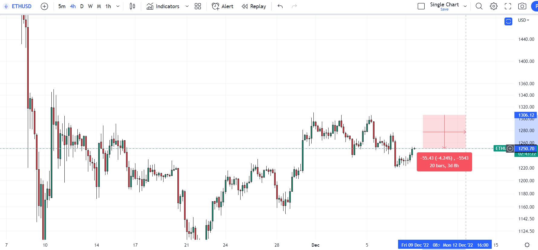Open the candlestick chart style selector
This screenshot has height=250, width=538.
tap(132, 6)
